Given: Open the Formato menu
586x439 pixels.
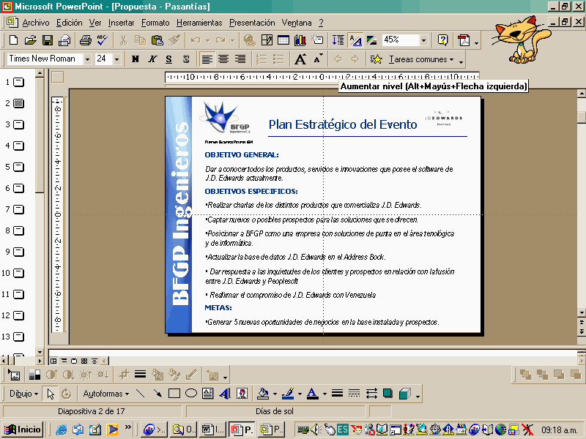Looking at the screenshot, I should pos(155,23).
